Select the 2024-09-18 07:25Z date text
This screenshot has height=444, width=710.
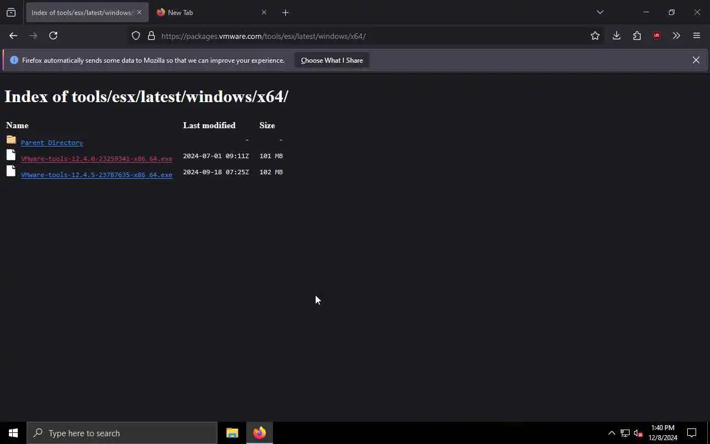tap(216, 172)
